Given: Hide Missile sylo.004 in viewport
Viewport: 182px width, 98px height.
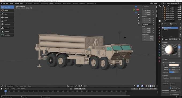Looking at the screenshot, I should tap(178, 10).
